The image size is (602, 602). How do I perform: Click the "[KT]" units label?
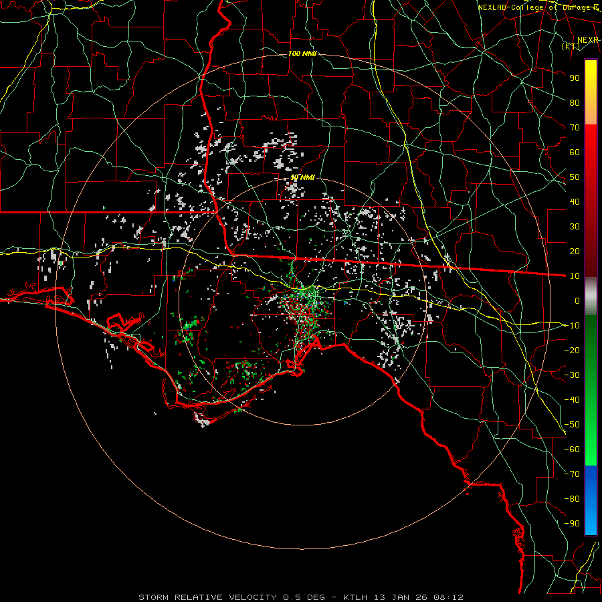click(571, 46)
